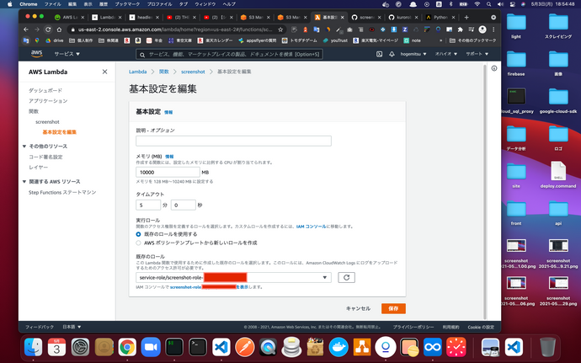The height and width of the screenshot is (363, 581).
Task: Open the existing role dropdown
Action: click(233, 277)
